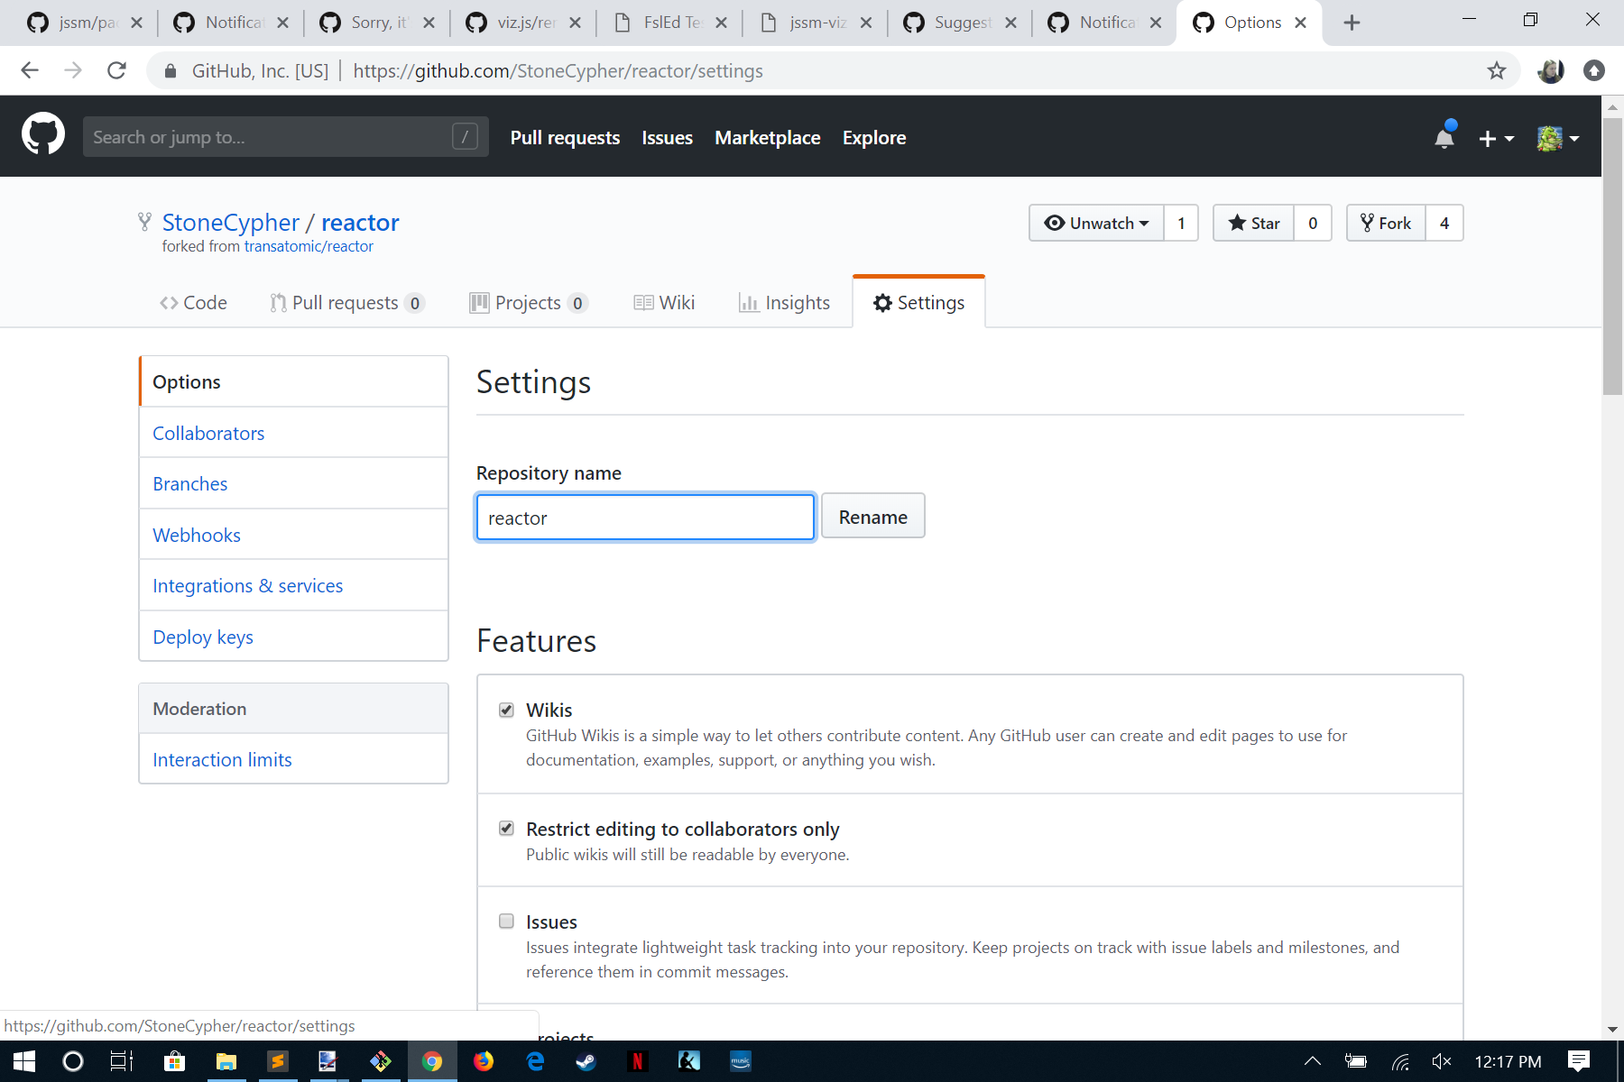This screenshot has width=1624, height=1082.
Task: Switch to the Insights tab
Action: [784, 302]
